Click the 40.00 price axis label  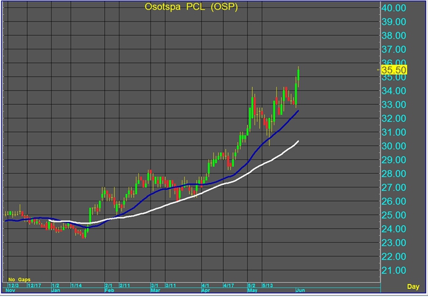[x=393, y=8]
